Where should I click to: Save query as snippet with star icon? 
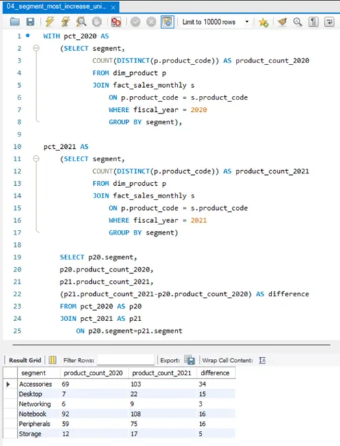pyautogui.click(x=263, y=22)
